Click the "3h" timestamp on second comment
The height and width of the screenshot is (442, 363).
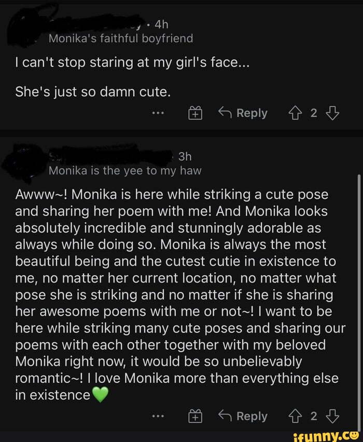(x=185, y=156)
